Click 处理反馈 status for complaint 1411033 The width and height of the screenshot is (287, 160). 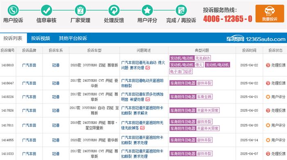(276, 153)
